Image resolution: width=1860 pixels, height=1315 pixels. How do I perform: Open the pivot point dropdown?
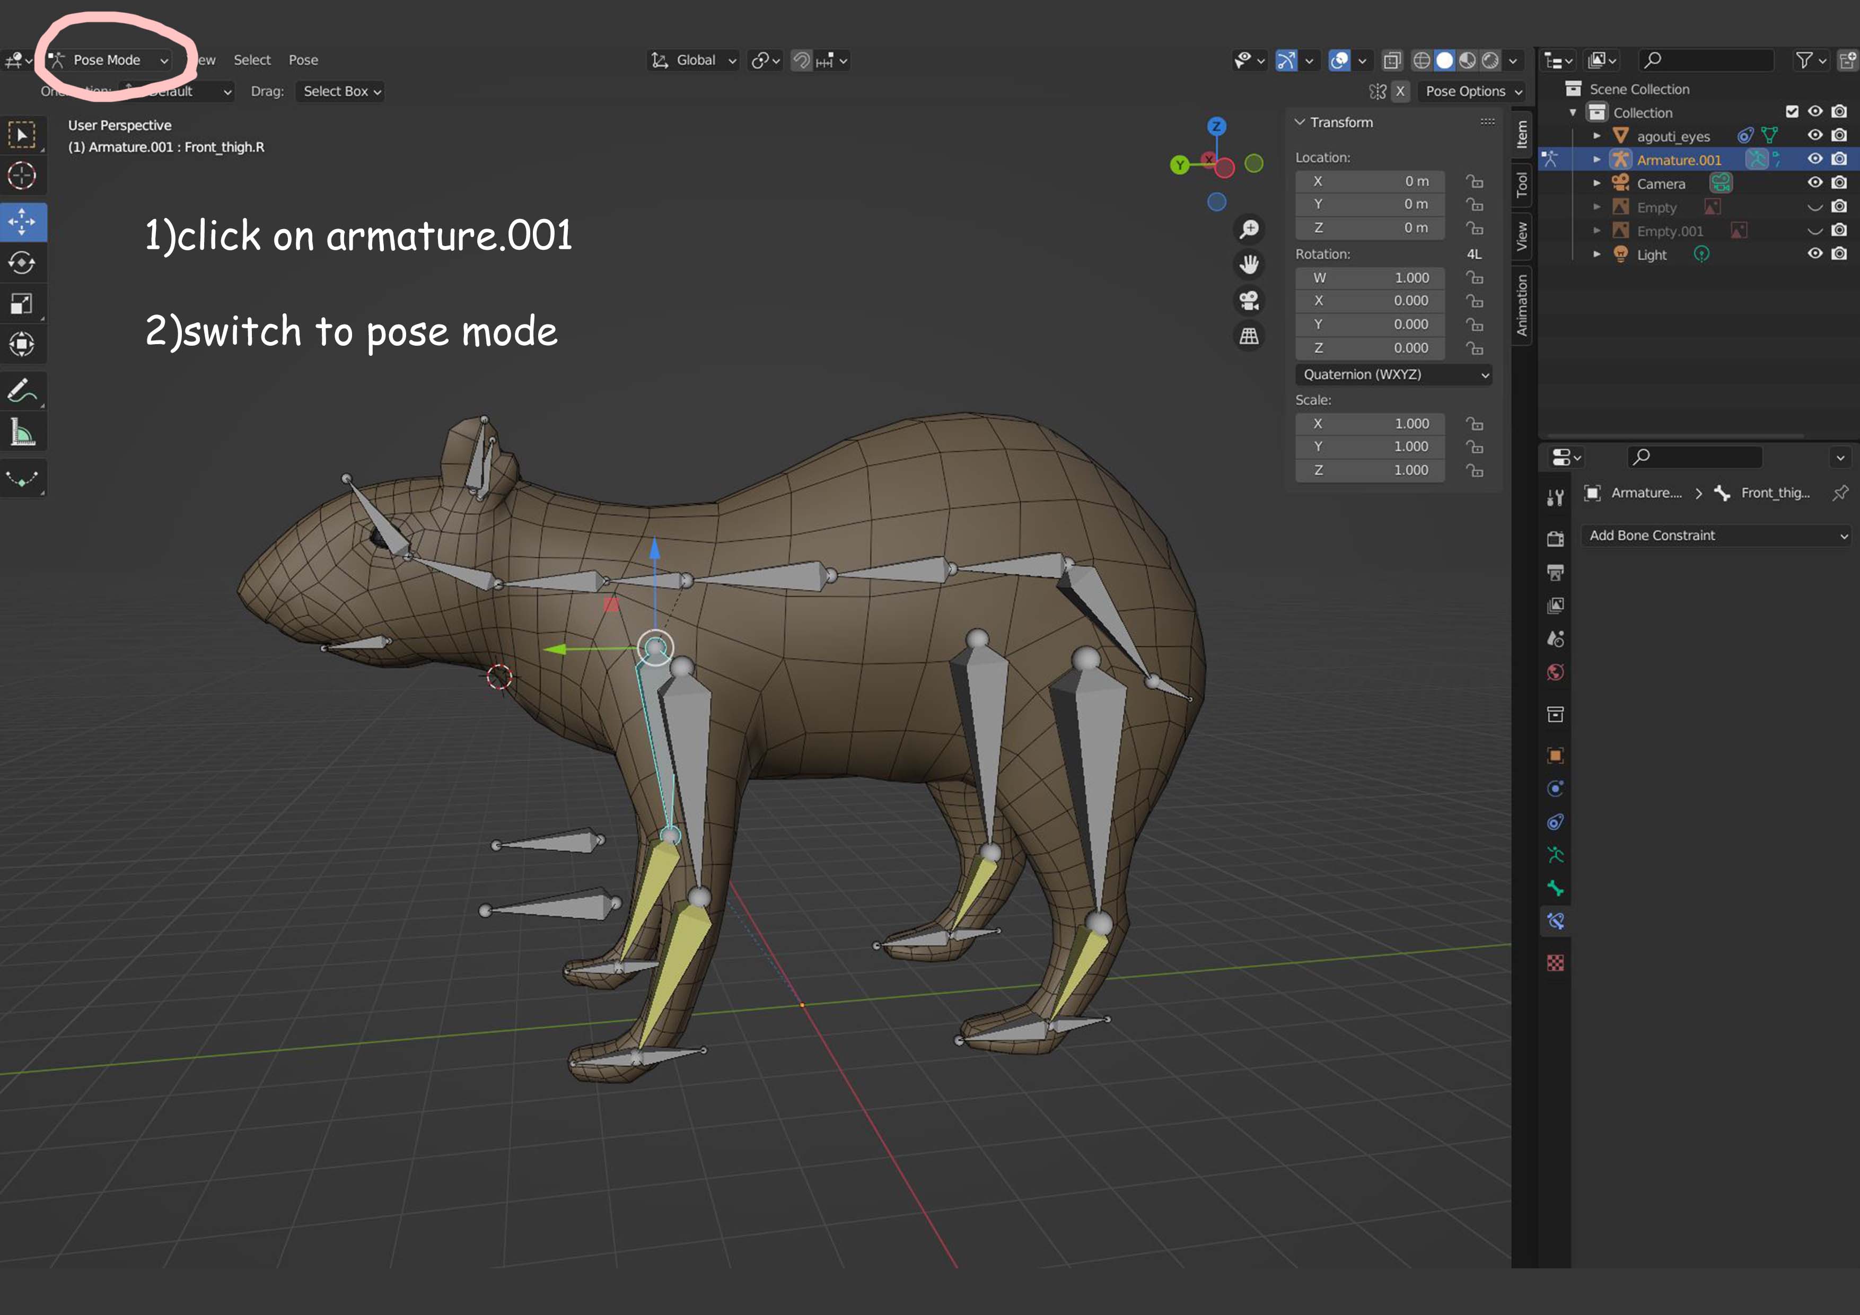pos(766,60)
